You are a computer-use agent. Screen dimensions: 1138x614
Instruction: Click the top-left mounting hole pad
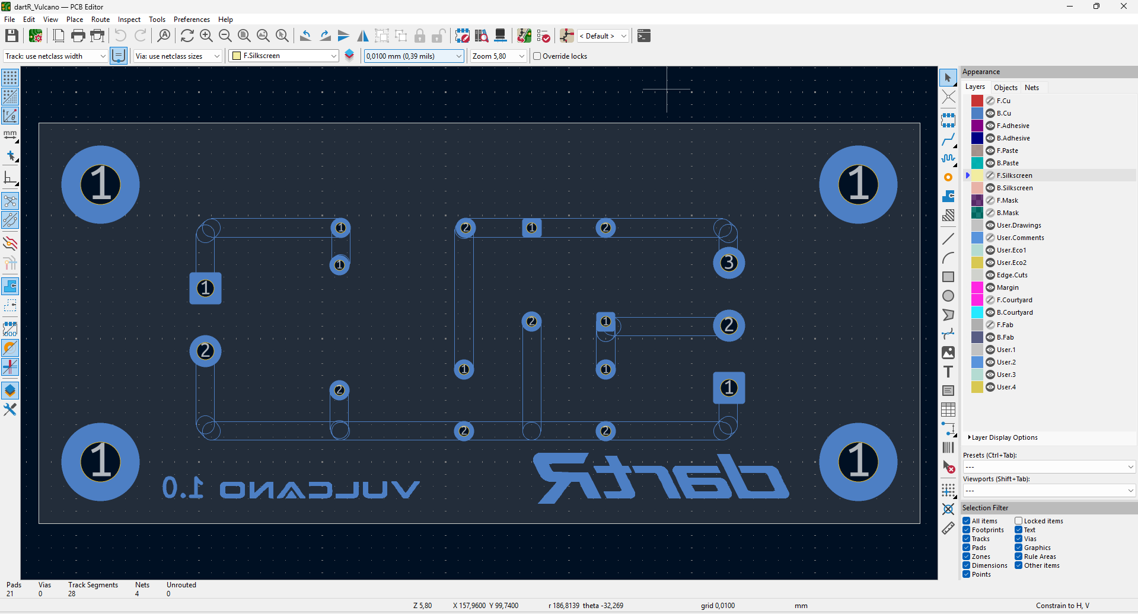tap(100, 184)
